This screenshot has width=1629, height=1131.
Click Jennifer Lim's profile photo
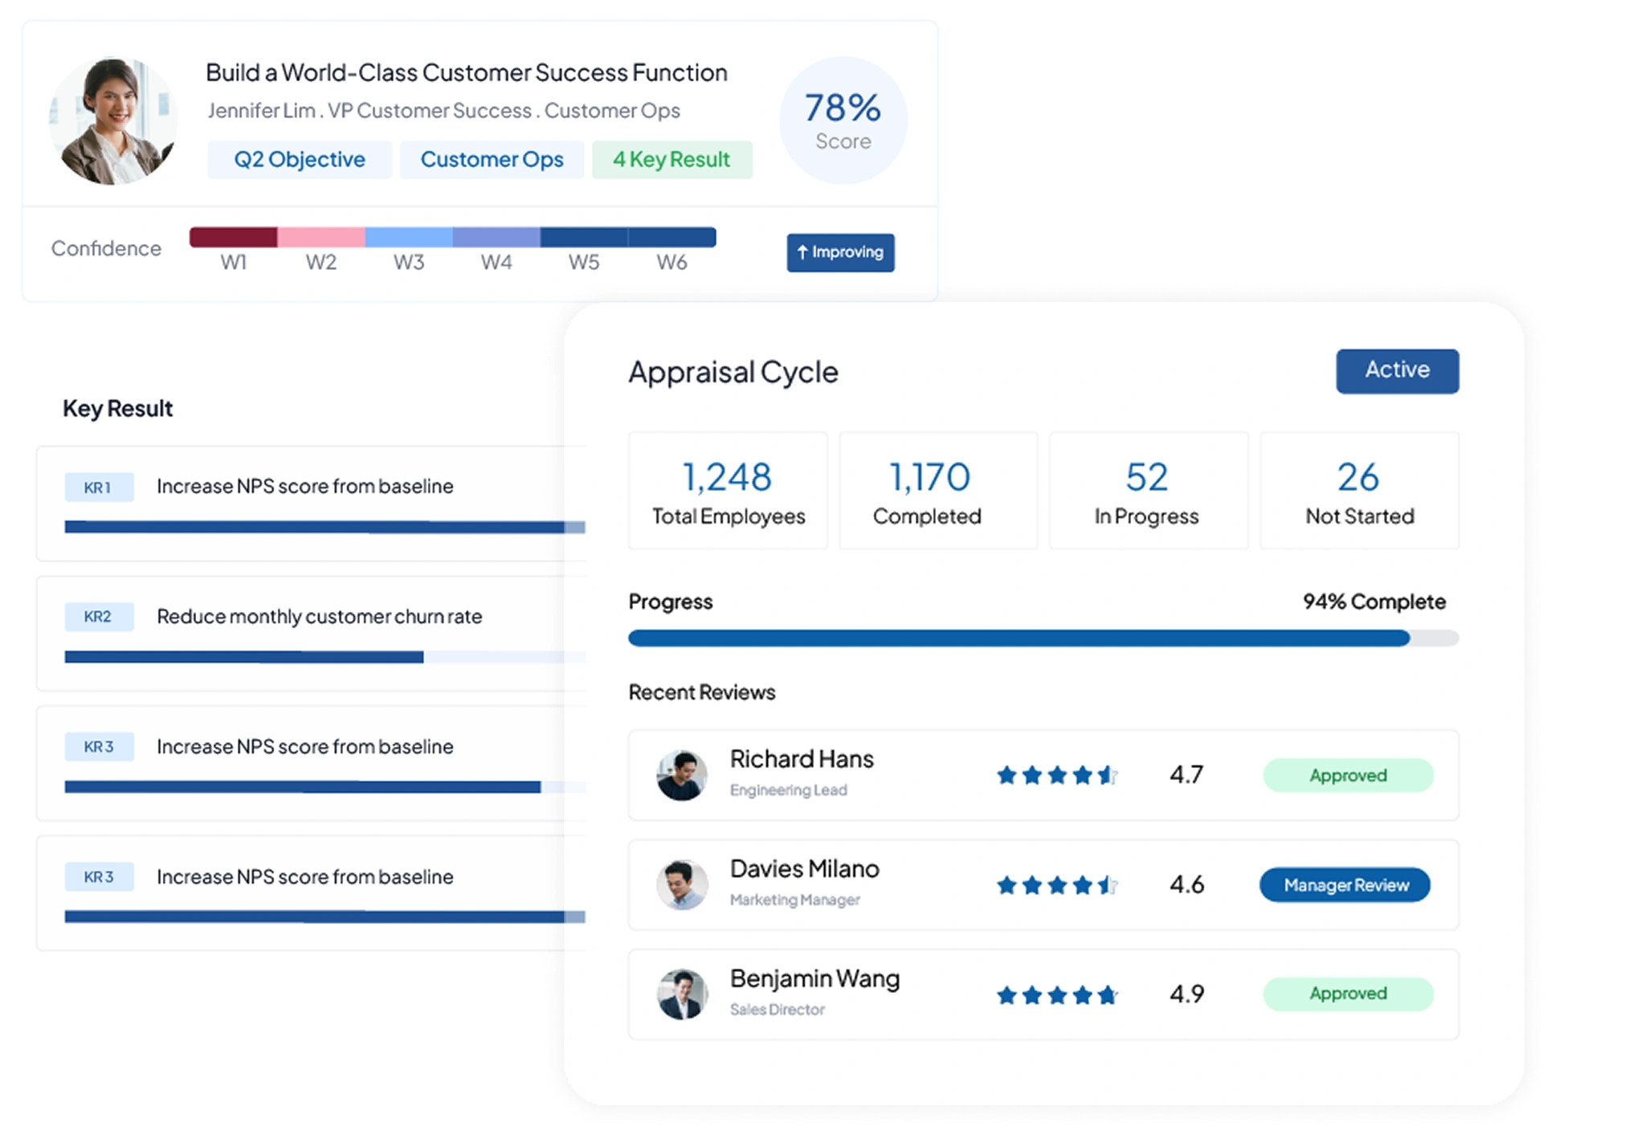coord(113,120)
